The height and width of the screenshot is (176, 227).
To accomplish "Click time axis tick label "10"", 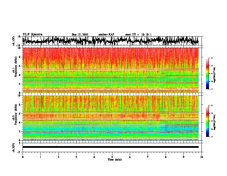I will coord(201,157).
